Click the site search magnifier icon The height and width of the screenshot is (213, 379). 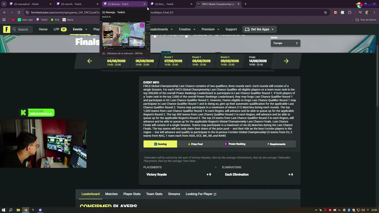point(14,29)
